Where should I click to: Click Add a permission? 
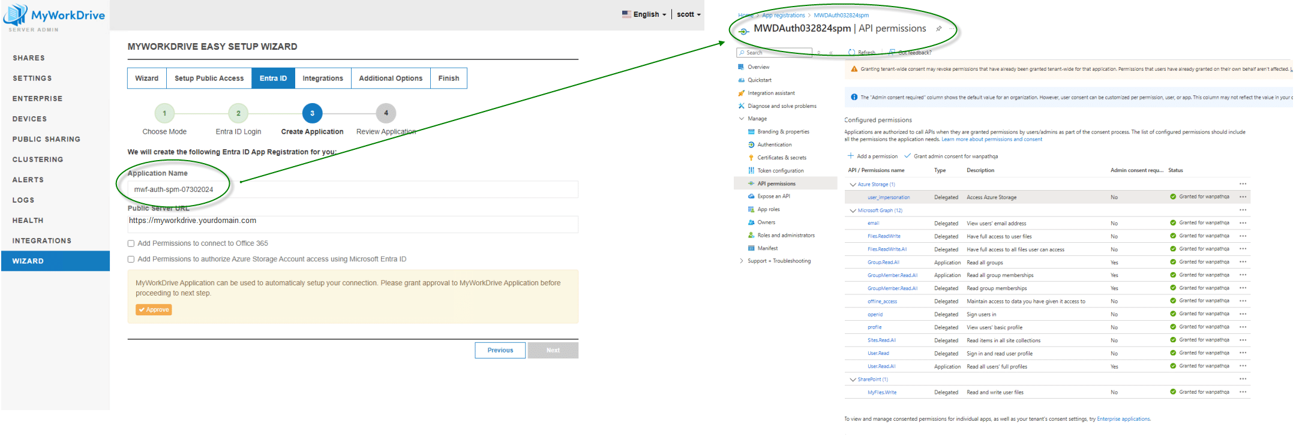click(872, 156)
